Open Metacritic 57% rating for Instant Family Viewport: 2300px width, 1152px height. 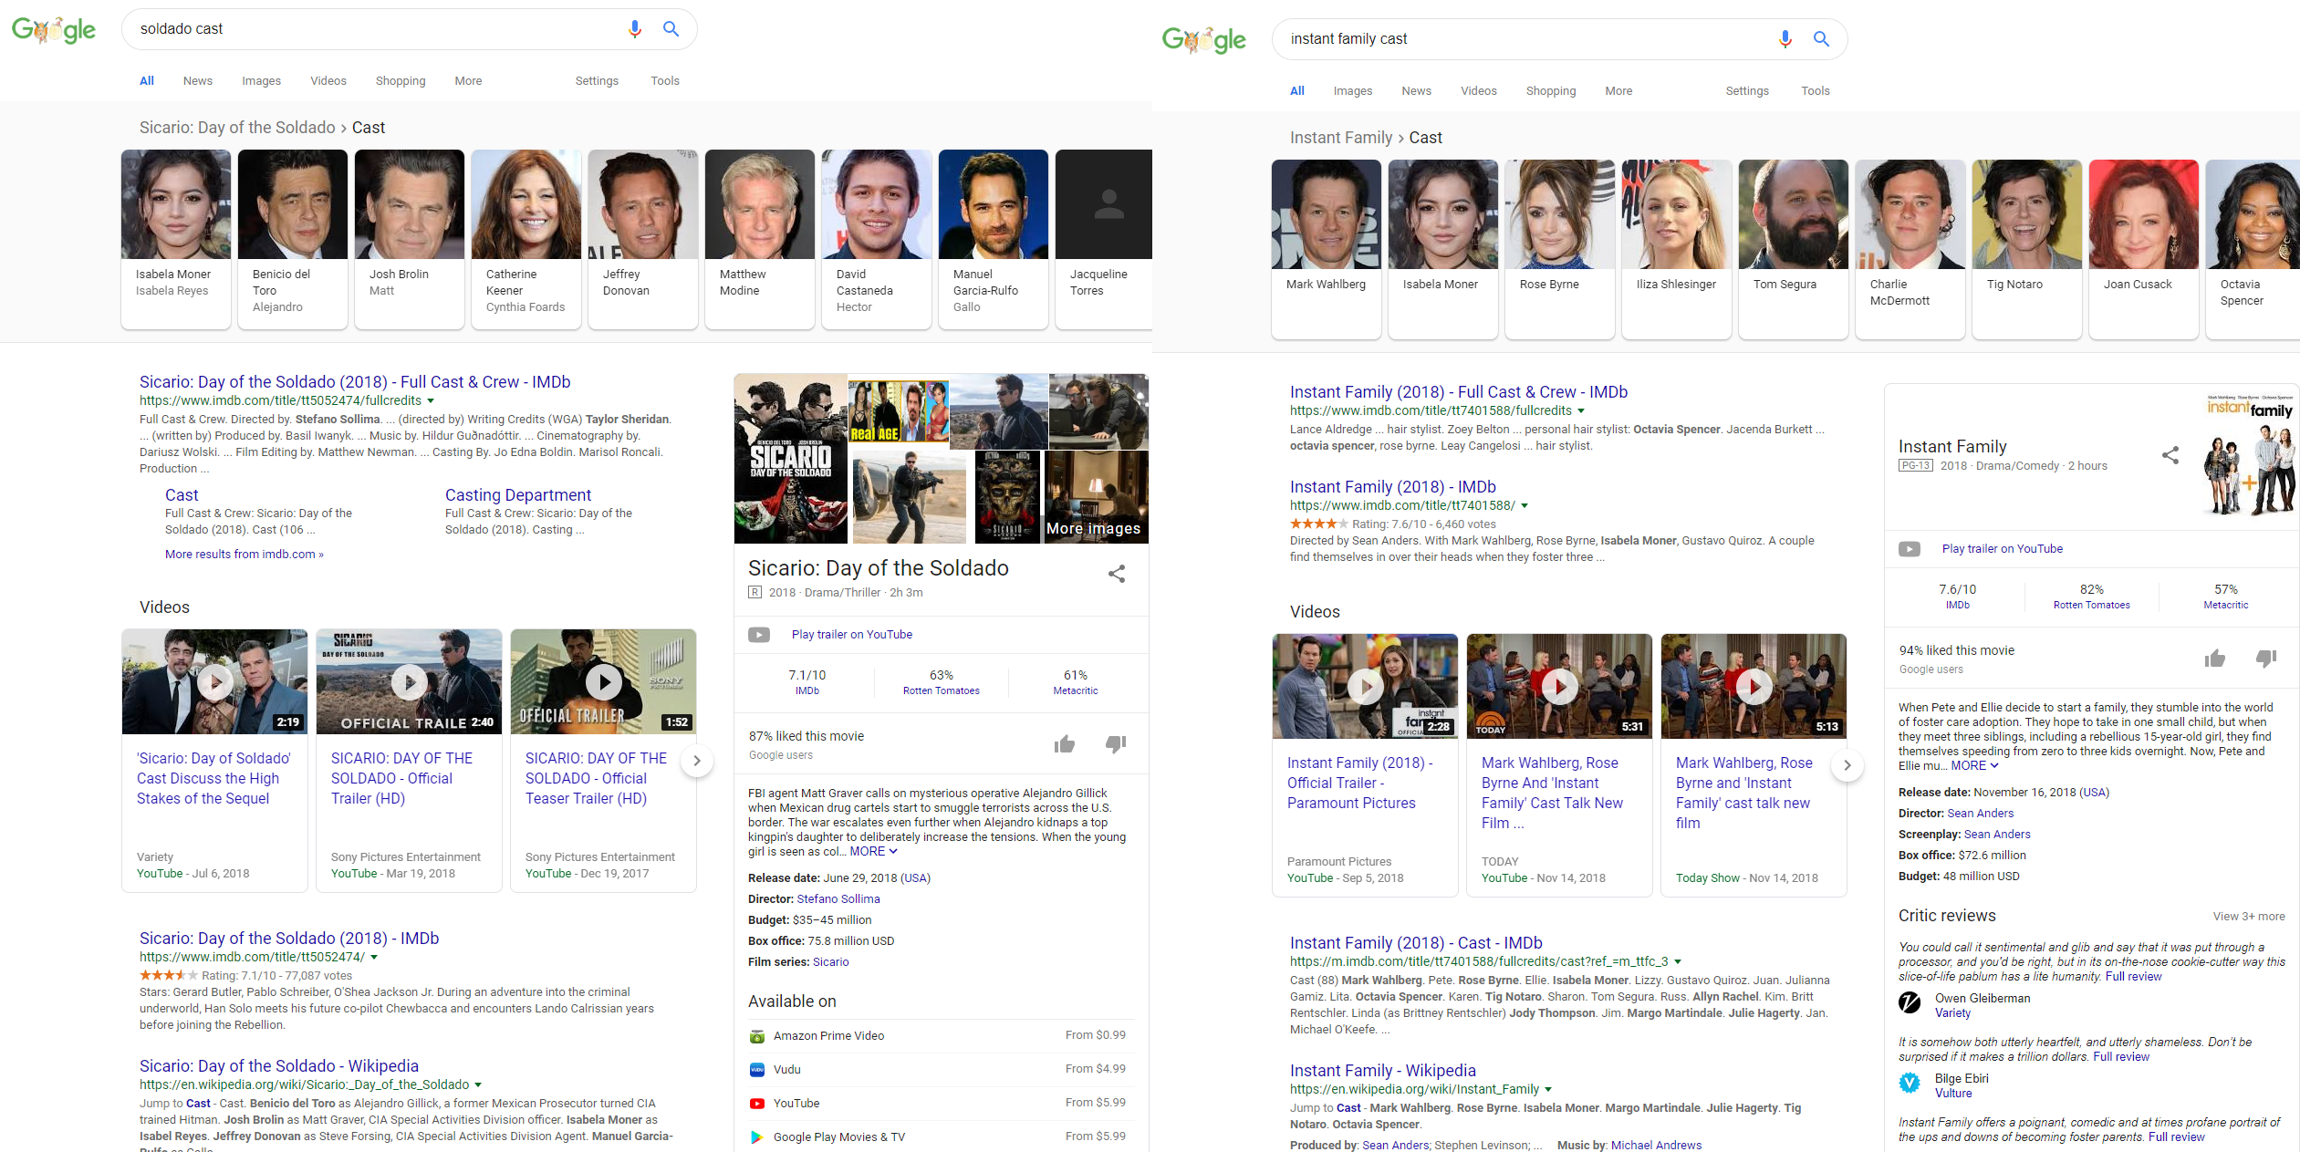[x=2226, y=597]
